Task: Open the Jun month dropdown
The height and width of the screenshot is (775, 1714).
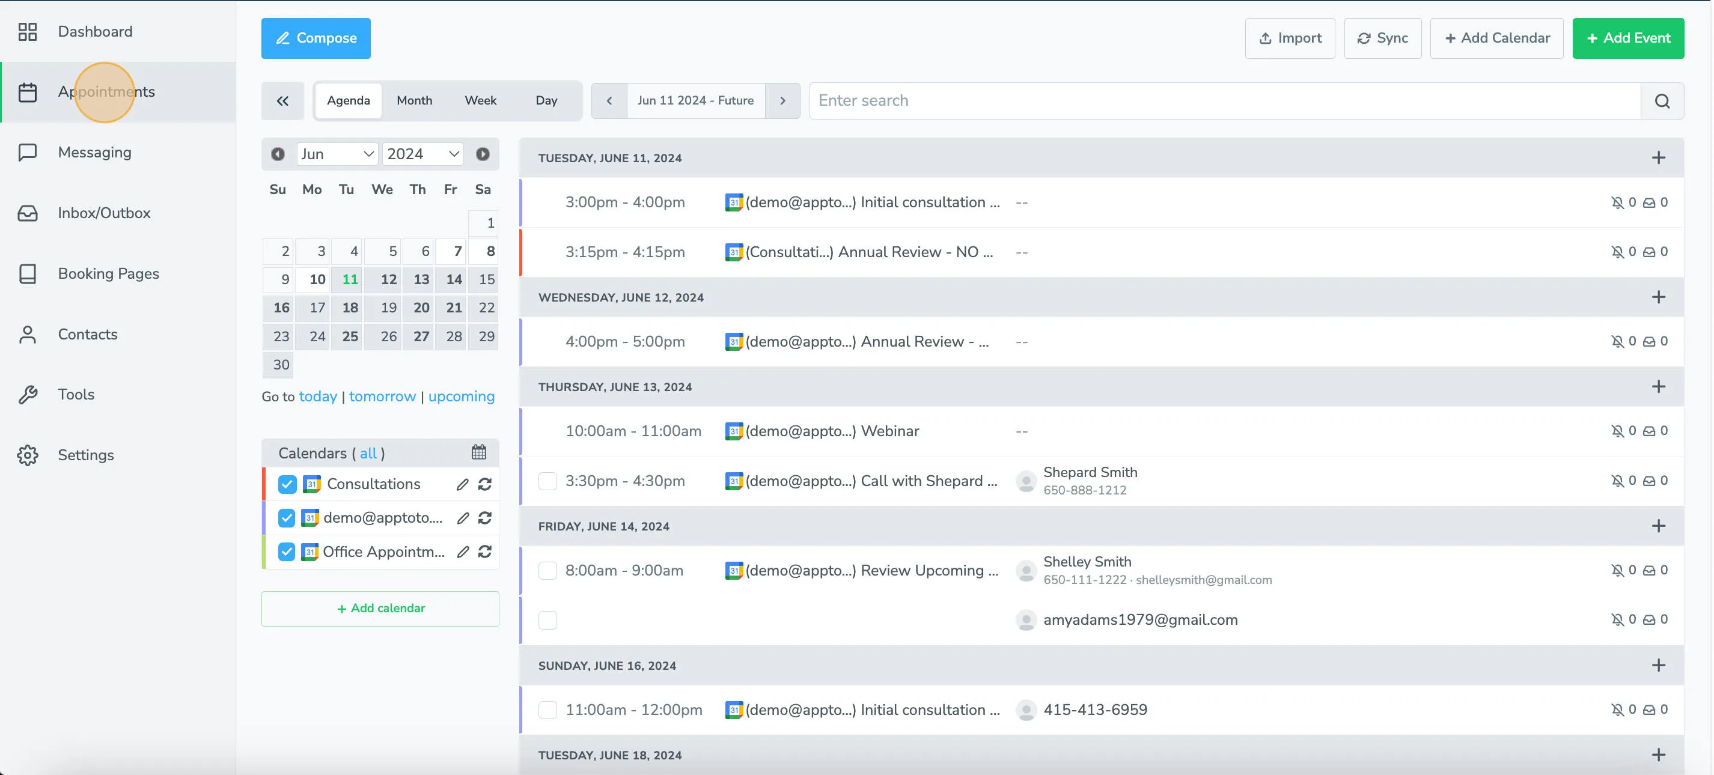Action: [x=337, y=154]
